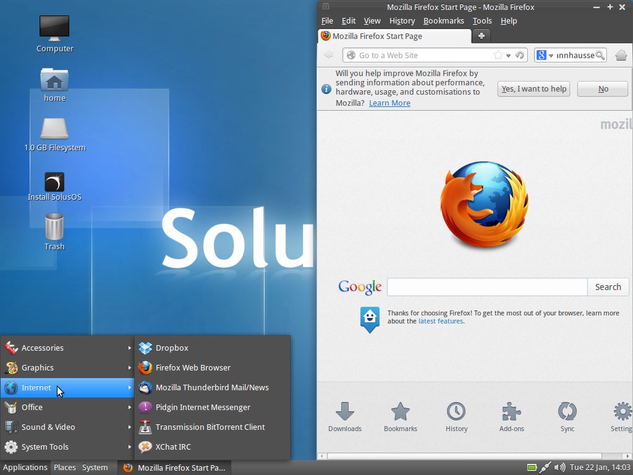Expand the Sound & Video category
The width and height of the screenshot is (633, 475).
(x=67, y=427)
